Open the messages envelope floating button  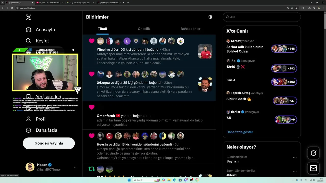[x=314, y=168]
